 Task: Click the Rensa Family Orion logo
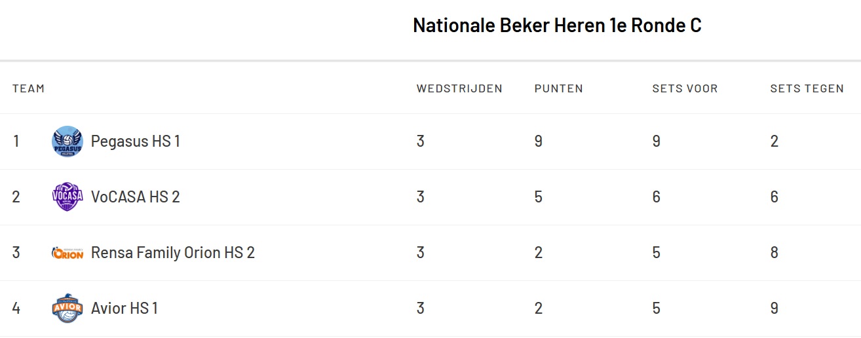[x=67, y=253]
